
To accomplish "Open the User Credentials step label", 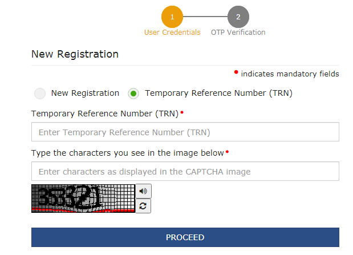I will click(x=172, y=33).
